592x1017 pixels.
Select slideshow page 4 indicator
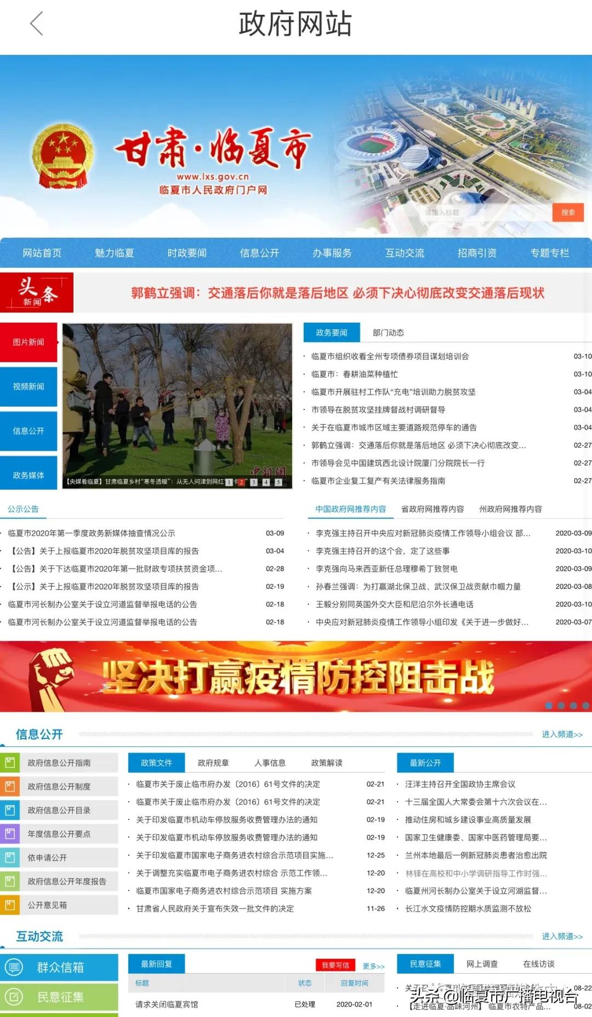coord(266,482)
